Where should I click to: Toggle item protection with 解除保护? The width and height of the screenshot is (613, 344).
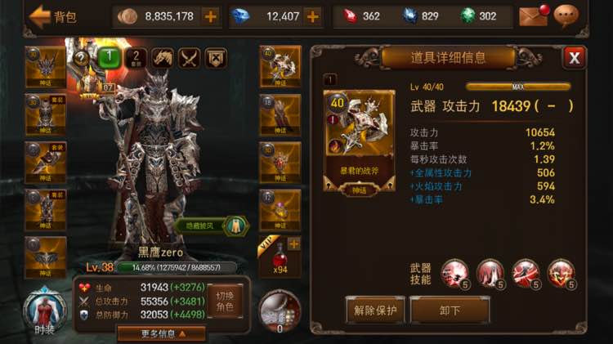click(x=375, y=310)
